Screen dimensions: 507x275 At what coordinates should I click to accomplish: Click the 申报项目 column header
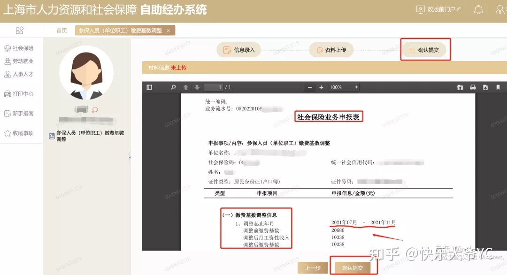click(267, 193)
